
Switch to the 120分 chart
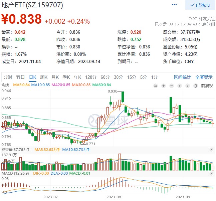(x=91, y=77)
